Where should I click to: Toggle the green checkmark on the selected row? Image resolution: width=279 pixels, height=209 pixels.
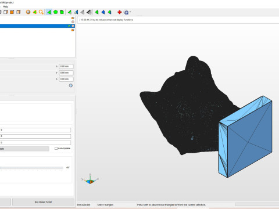tap(69, 26)
